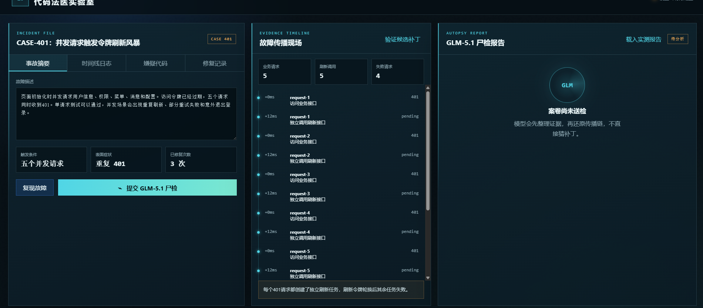Click the GLM-5.1 尸检报告 heading

coord(475,43)
